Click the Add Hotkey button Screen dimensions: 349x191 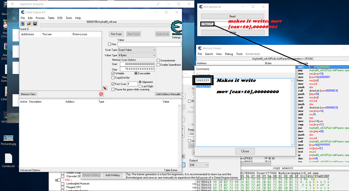pyautogui.click(x=112, y=175)
